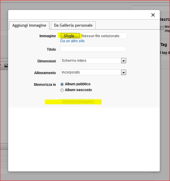
Task: Click the Nessun file selezionato text
Action: [101, 36]
